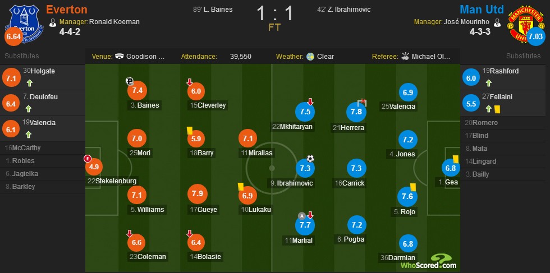The height and width of the screenshot is (273, 550).
Task: Open the Everton team name link
Action: click(67, 10)
